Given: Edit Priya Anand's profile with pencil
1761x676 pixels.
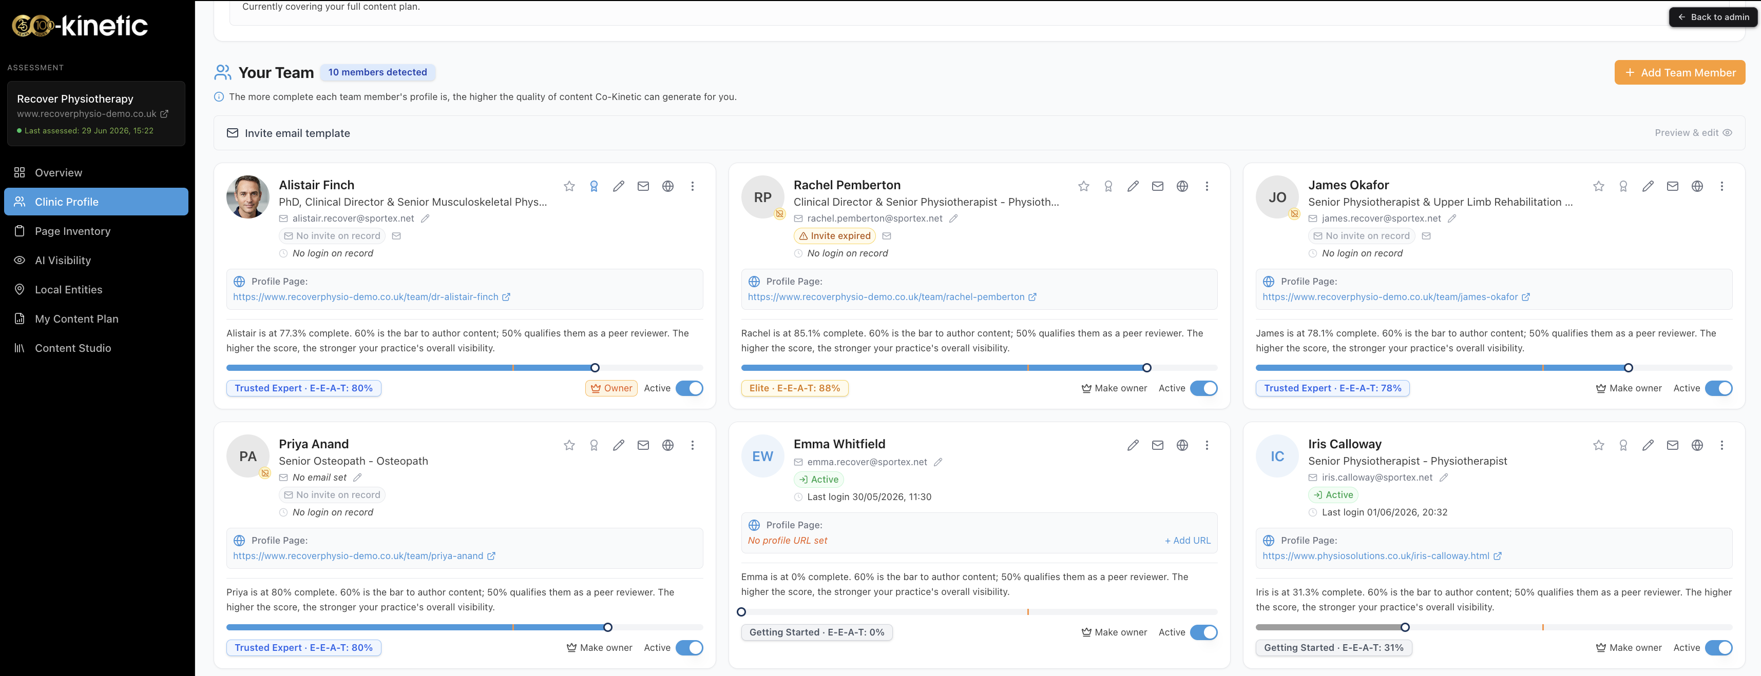Looking at the screenshot, I should point(618,445).
